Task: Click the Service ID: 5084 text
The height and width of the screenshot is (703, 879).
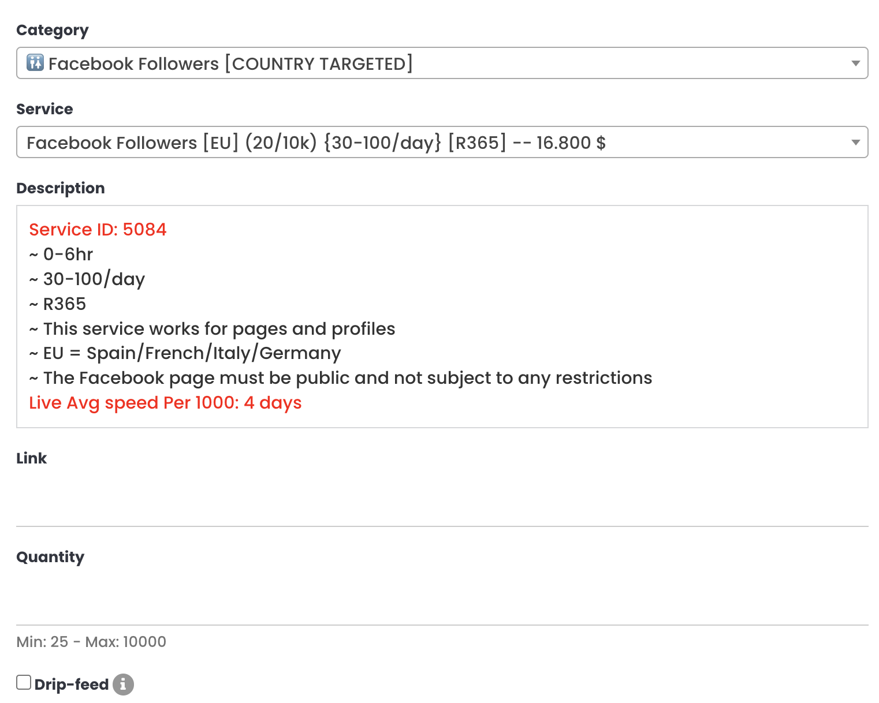Action: click(98, 230)
